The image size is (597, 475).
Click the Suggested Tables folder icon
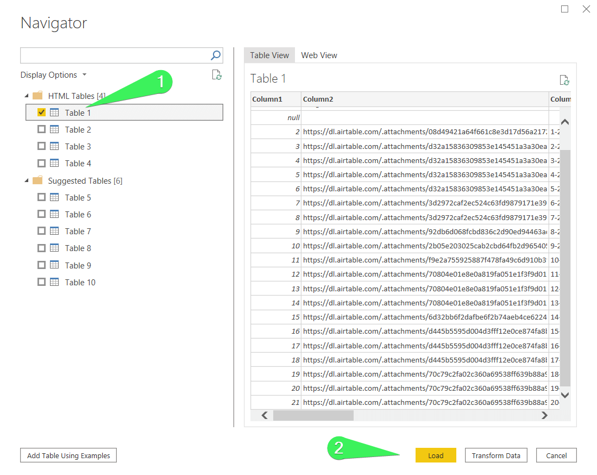click(x=37, y=180)
